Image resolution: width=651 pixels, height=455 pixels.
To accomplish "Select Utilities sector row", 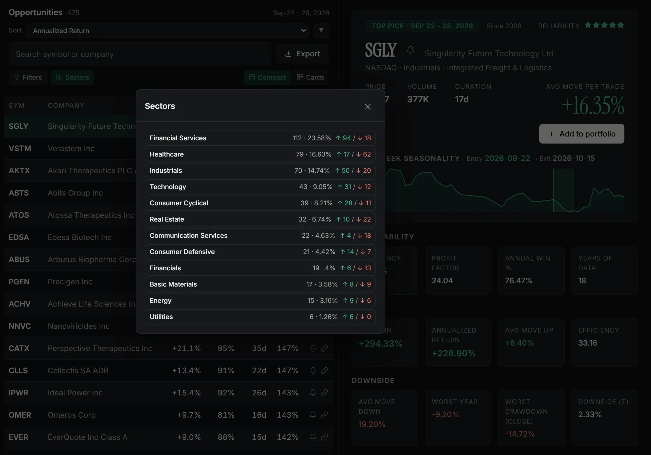I will [x=260, y=317].
